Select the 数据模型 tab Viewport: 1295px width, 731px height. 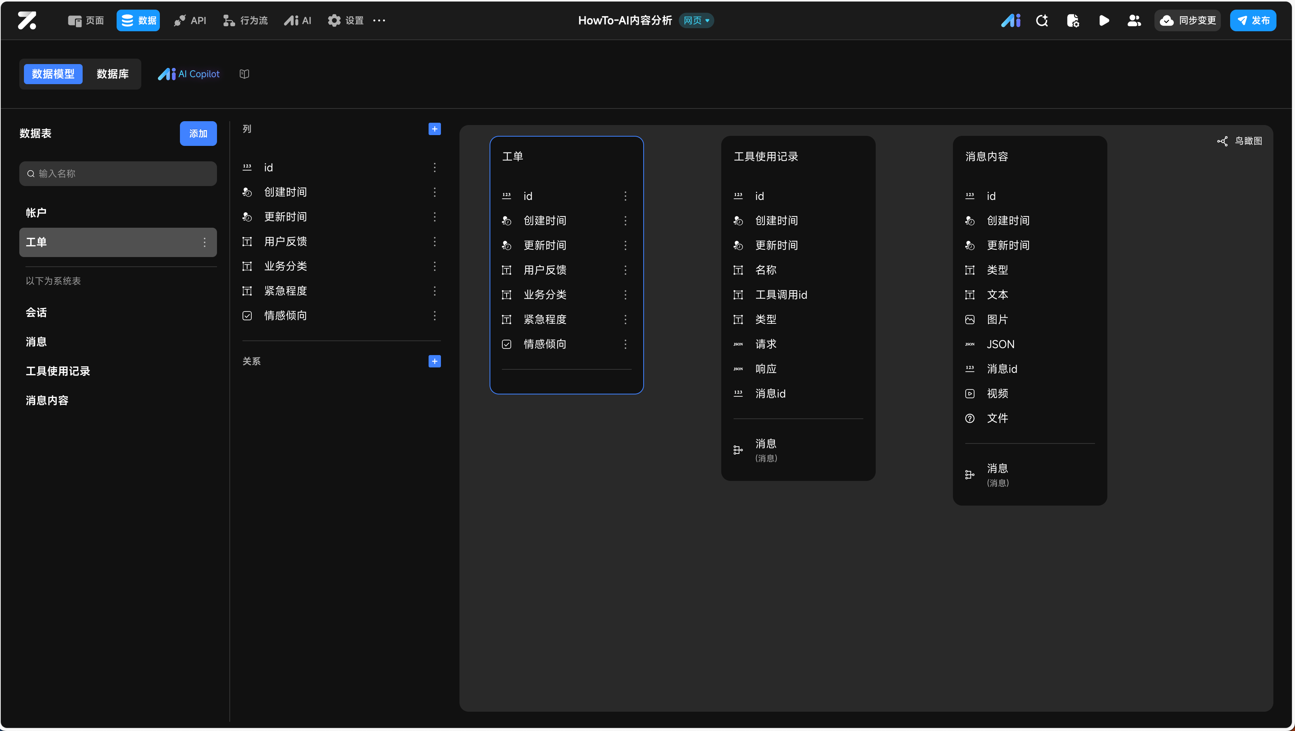coord(53,74)
